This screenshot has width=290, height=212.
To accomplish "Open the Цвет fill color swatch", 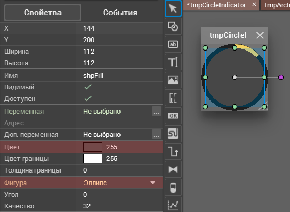I will (93, 147).
